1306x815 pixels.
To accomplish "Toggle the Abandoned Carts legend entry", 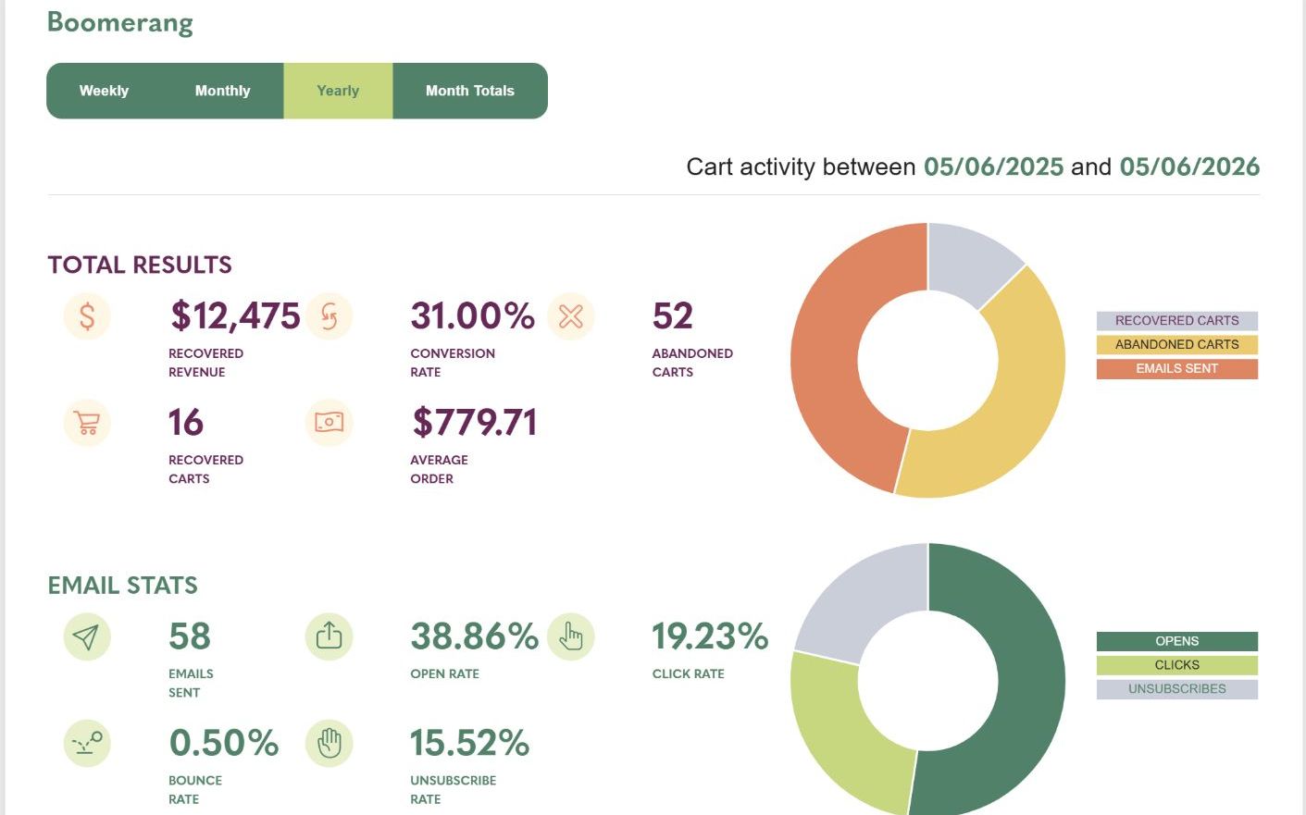I will tap(1177, 345).
